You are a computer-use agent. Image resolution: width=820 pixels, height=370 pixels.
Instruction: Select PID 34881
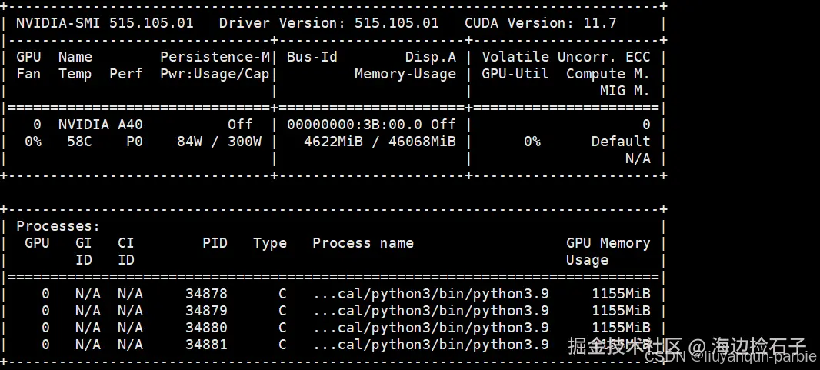tap(207, 345)
